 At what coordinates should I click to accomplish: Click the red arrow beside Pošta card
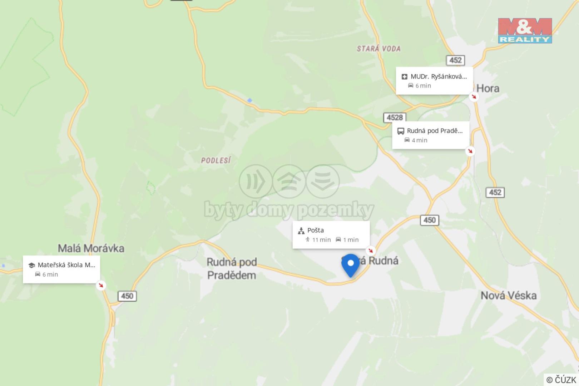(371, 250)
